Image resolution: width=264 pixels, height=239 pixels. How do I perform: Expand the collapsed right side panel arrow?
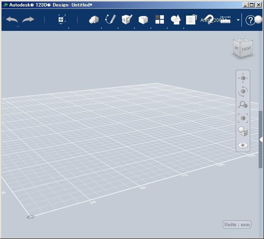tap(261, 140)
